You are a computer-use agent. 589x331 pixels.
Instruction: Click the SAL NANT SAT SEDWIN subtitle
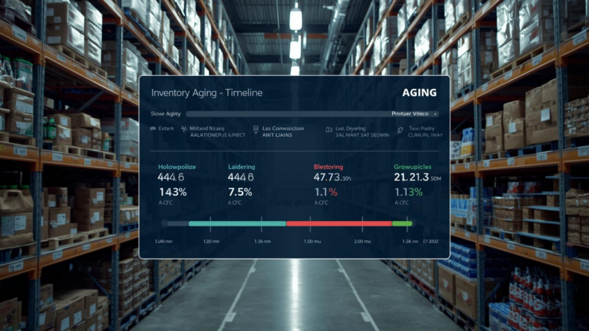(362, 135)
